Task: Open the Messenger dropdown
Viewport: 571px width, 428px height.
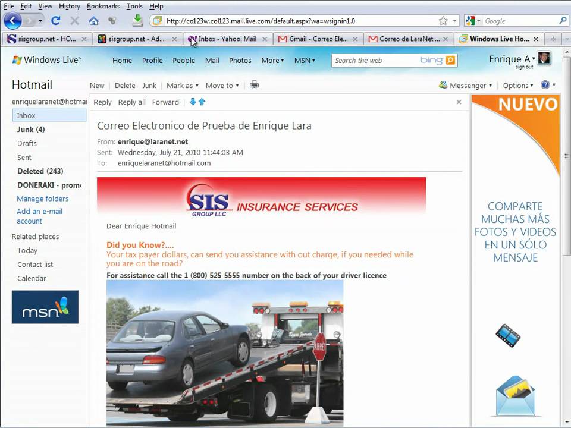Action: point(465,85)
